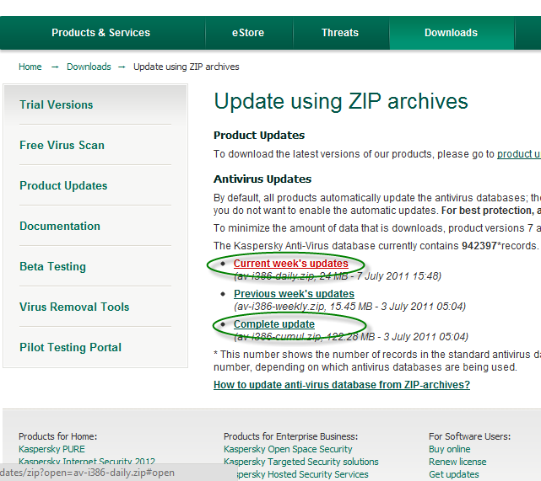Image resolution: width=541 pixels, height=481 pixels.
Task: Click the Update using ZIP archives heading
Action: [x=341, y=101]
